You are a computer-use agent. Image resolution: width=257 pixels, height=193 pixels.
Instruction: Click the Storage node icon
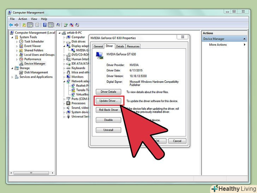17,68
